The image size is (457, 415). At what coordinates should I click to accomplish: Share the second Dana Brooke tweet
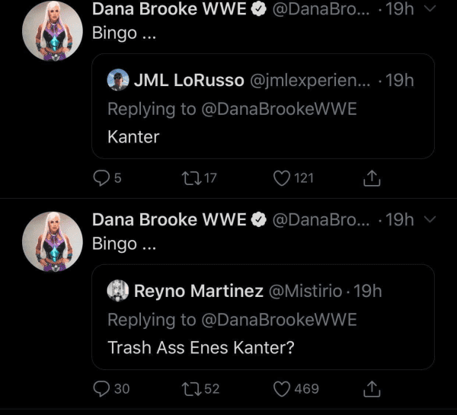372,389
